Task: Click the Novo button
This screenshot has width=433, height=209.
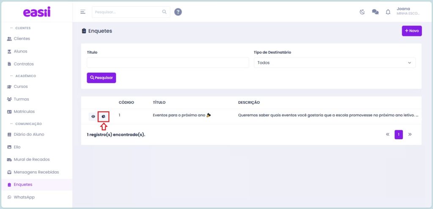Action: click(411, 31)
